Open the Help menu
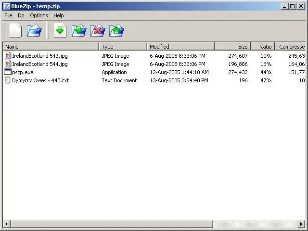The height and width of the screenshot is (231, 308). point(59,15)
